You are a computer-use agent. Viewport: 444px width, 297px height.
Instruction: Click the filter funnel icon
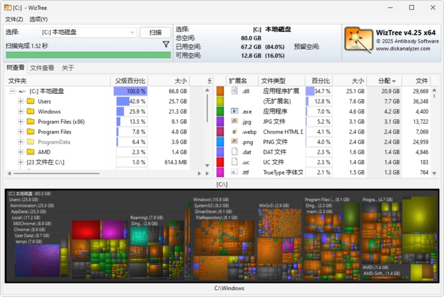click(x=166, y=44)
